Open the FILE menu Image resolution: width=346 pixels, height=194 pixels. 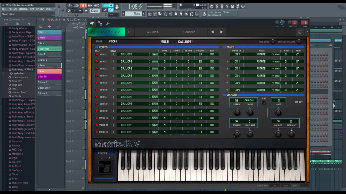(4, 9)
